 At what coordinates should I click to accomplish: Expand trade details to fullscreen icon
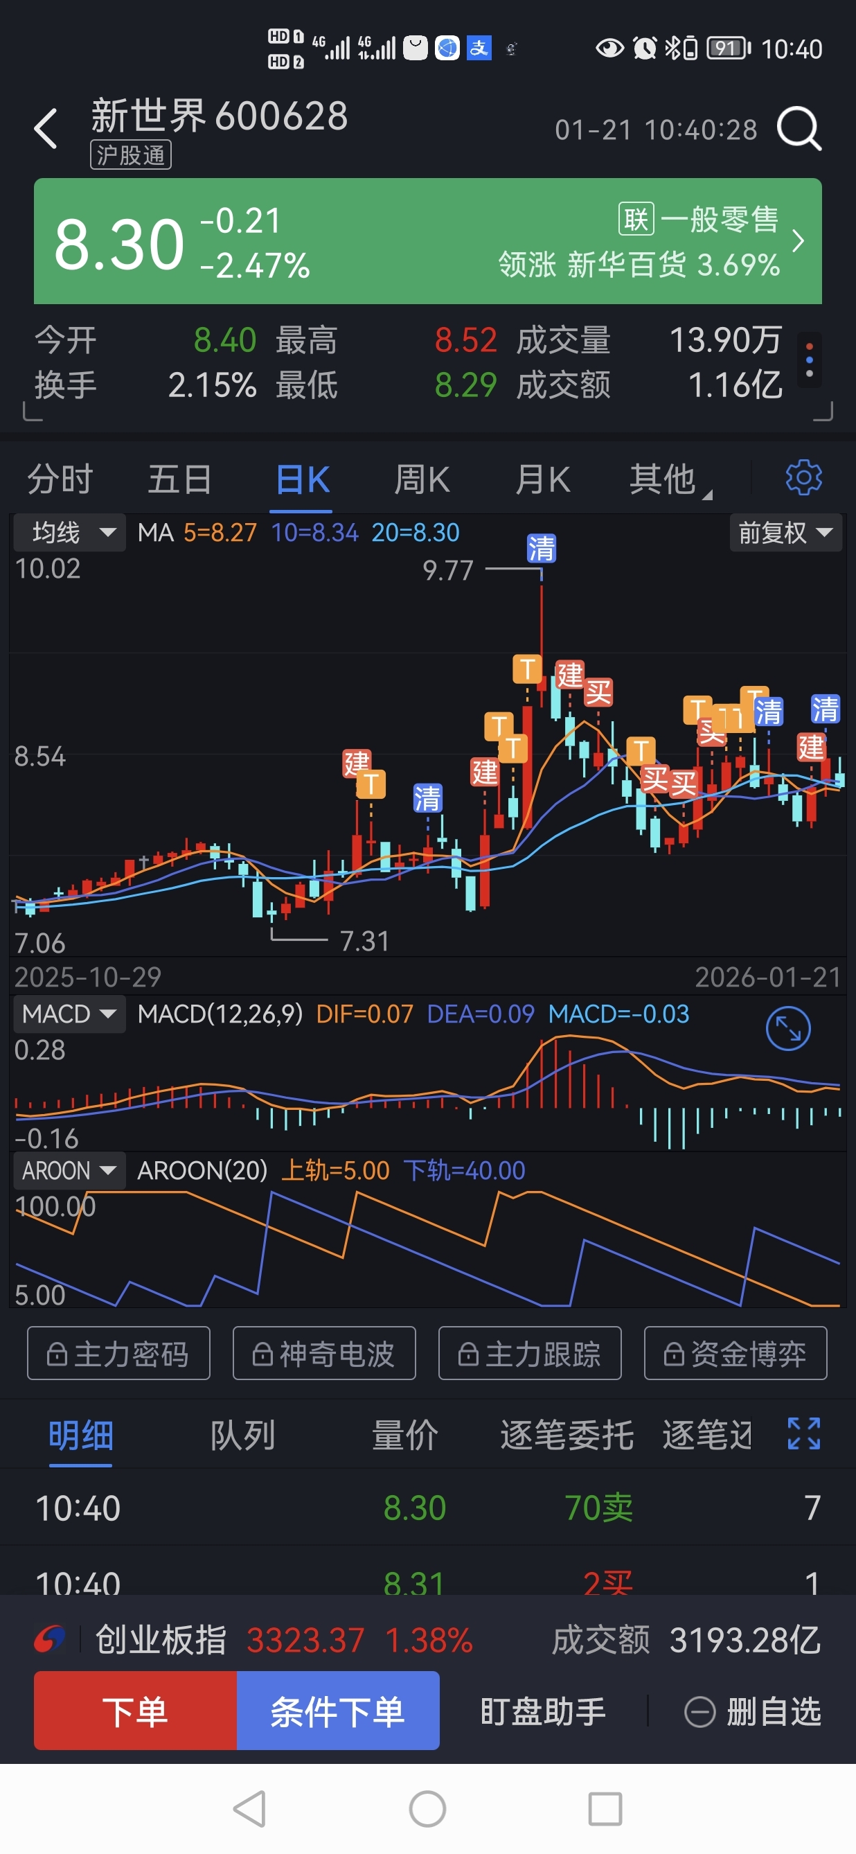pyautogui.click(x=803, y=1433)
